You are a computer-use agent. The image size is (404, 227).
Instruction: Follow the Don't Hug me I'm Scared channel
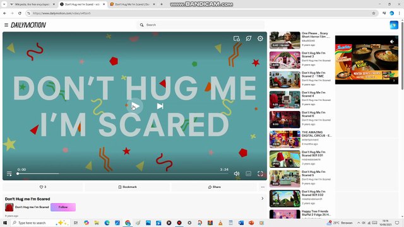click(63, 207)
